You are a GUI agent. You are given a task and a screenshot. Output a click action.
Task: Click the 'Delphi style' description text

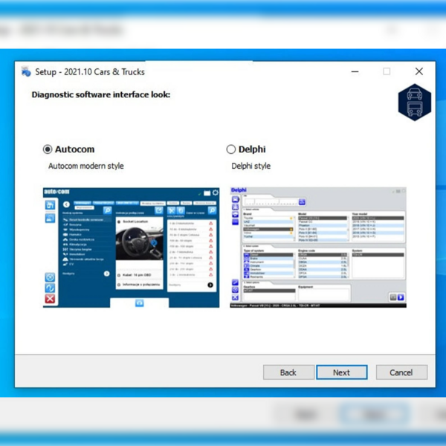(x=251, y=166)
